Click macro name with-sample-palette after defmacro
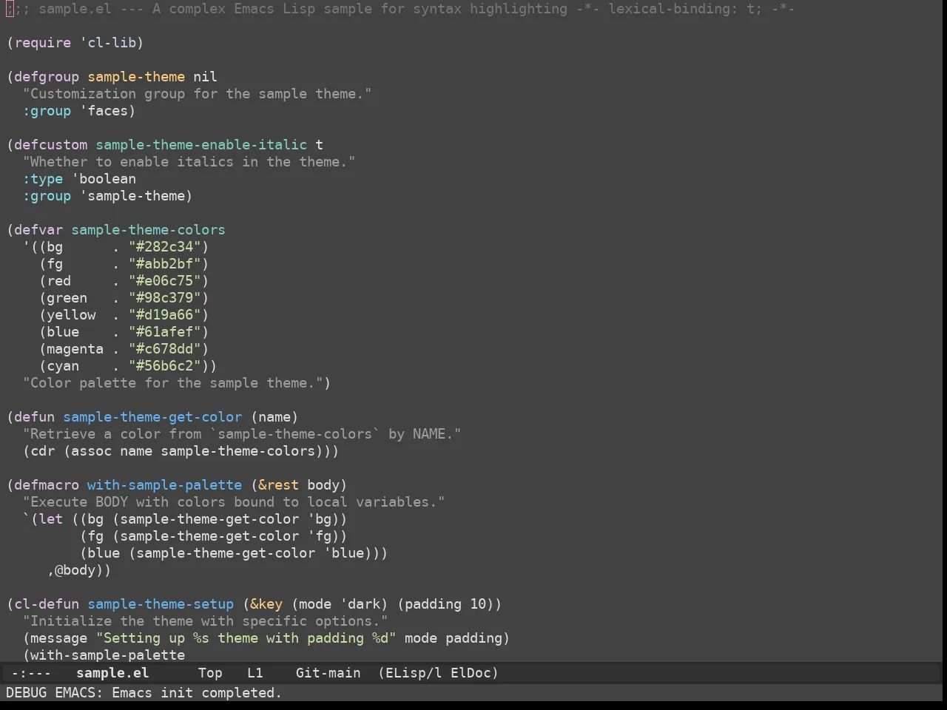 [165, 485]
